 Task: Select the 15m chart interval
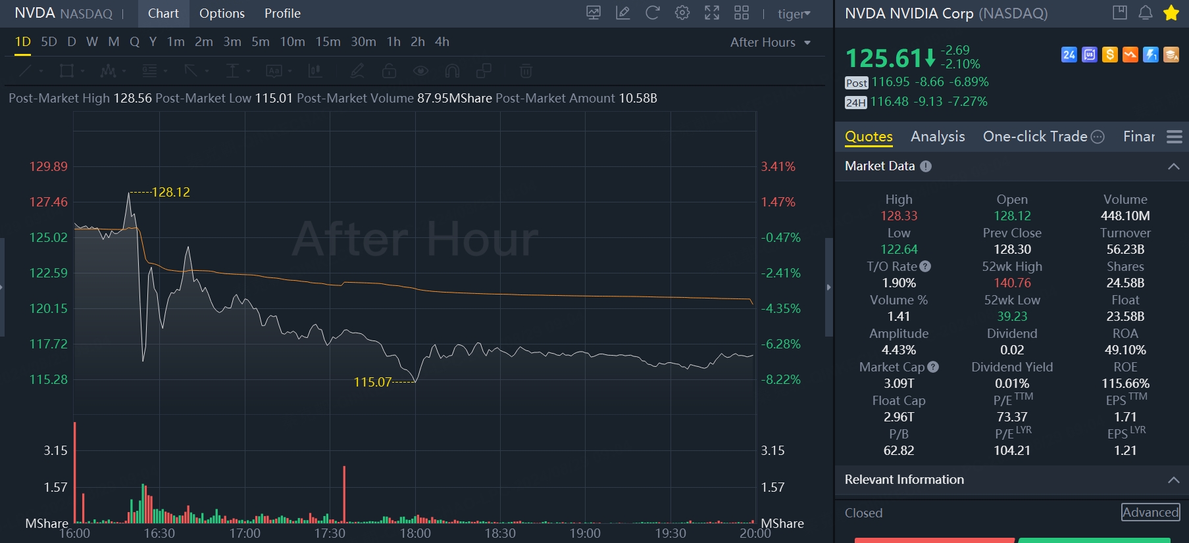[328, 42]
